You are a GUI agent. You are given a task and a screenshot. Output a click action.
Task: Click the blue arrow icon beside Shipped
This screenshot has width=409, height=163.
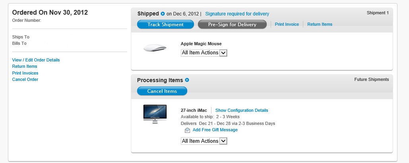pyautogui.click(x=163, y=14)
